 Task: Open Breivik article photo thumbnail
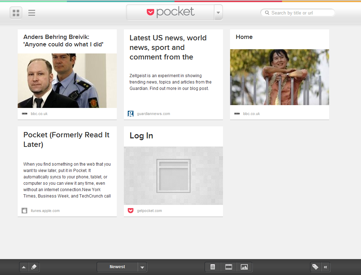tap(67, 81)
